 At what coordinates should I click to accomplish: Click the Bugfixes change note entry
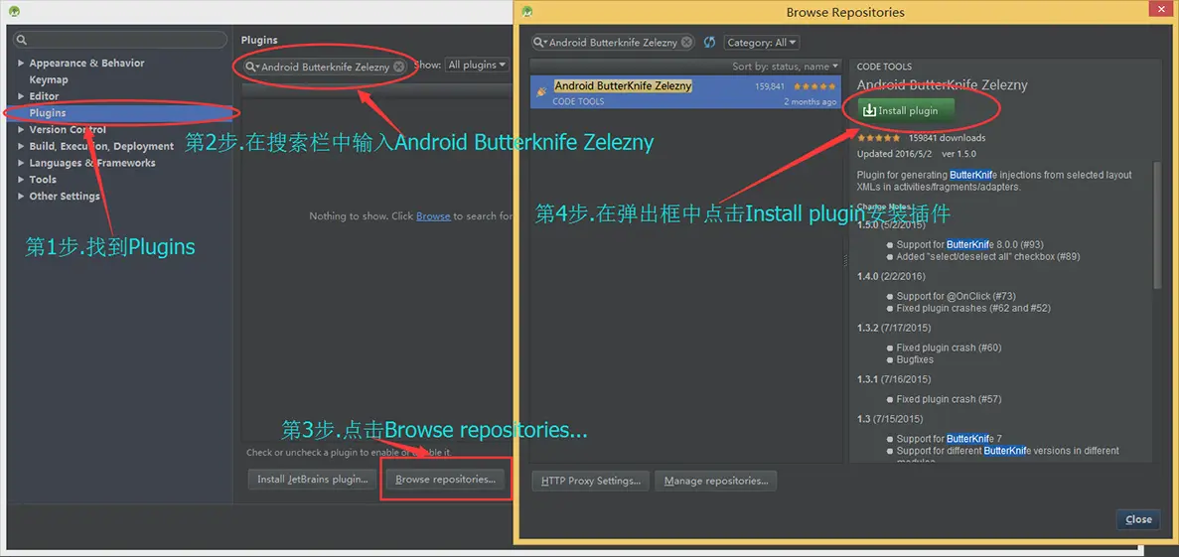pos(915,360)
